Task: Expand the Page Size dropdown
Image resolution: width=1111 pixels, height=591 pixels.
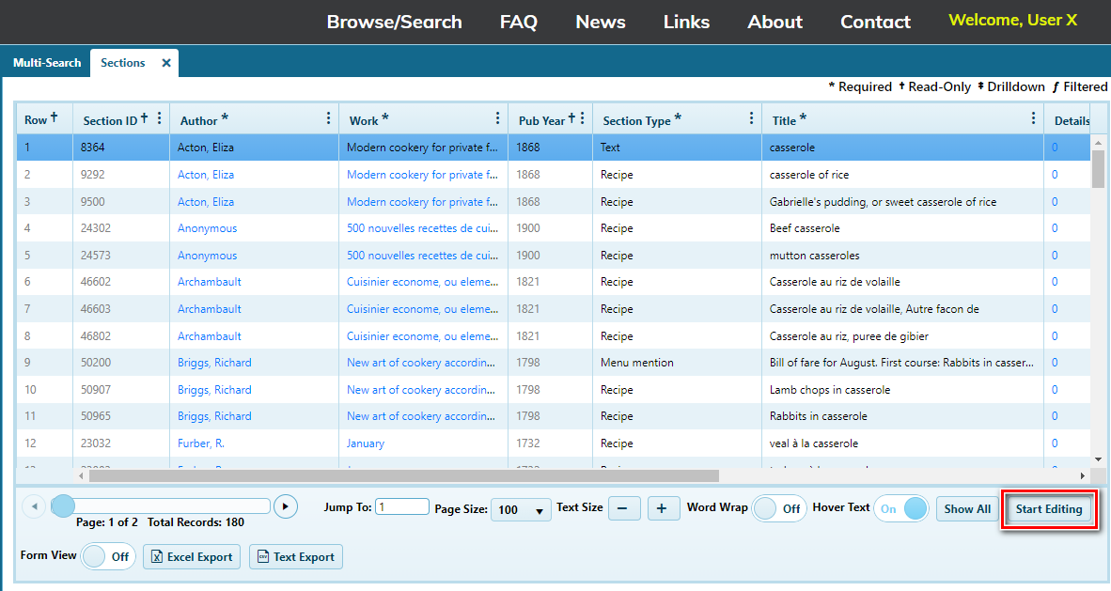Action: (x=521, y=509)
